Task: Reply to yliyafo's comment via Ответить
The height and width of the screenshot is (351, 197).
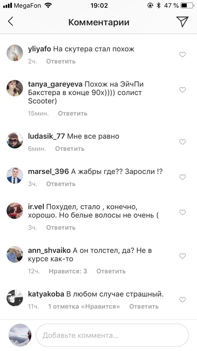Action: point(61,61)
